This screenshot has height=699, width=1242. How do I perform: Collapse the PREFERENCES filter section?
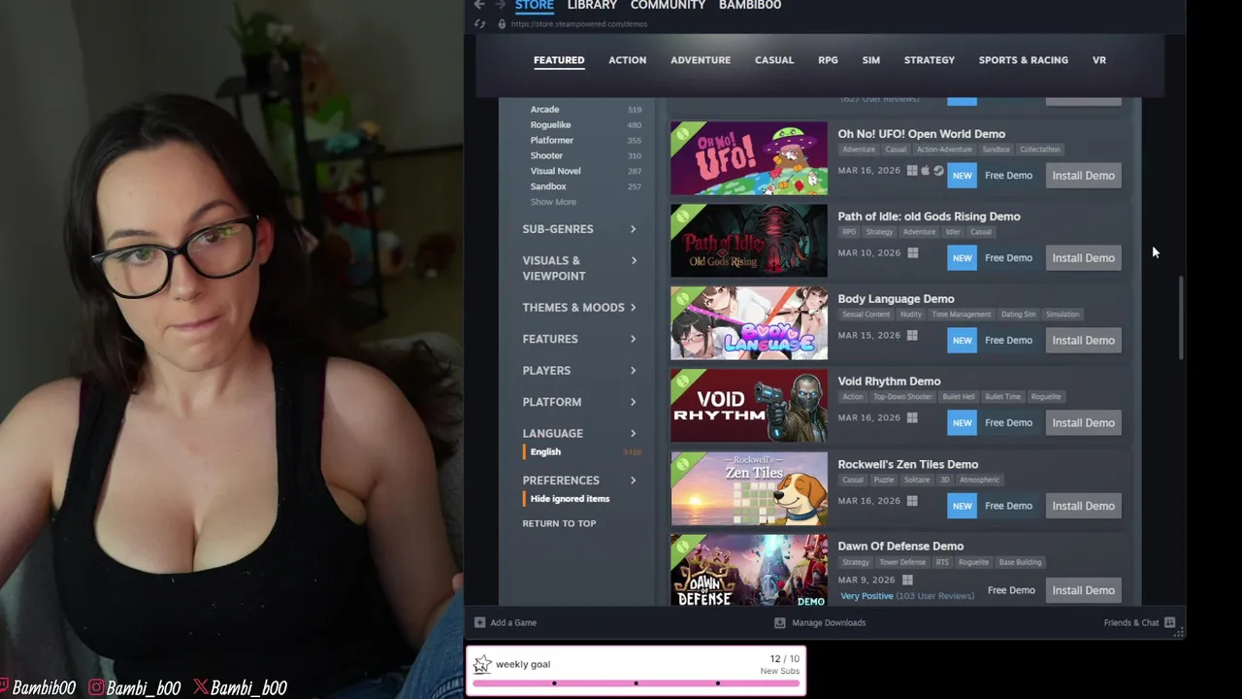pyautogui.click(x=579, y=481)
